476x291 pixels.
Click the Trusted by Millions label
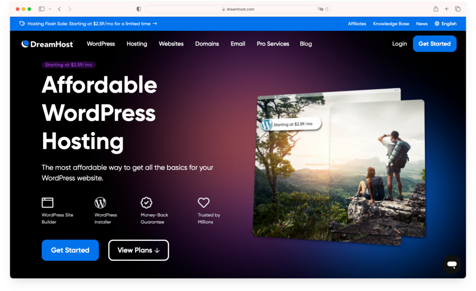pyautogui.click(x=209, y=218)
